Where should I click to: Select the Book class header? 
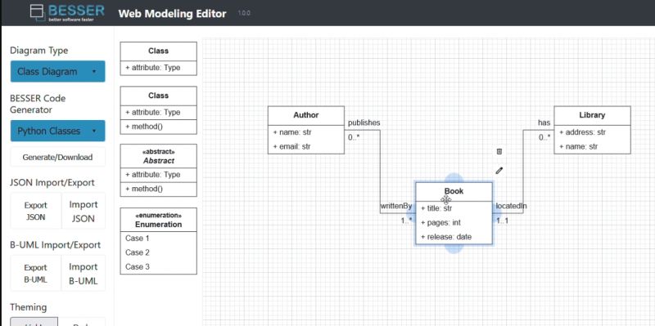[x=454, y=191]
